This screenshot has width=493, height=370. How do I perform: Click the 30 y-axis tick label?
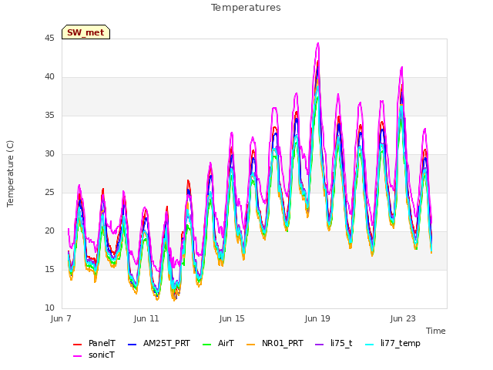coord(49,154)
